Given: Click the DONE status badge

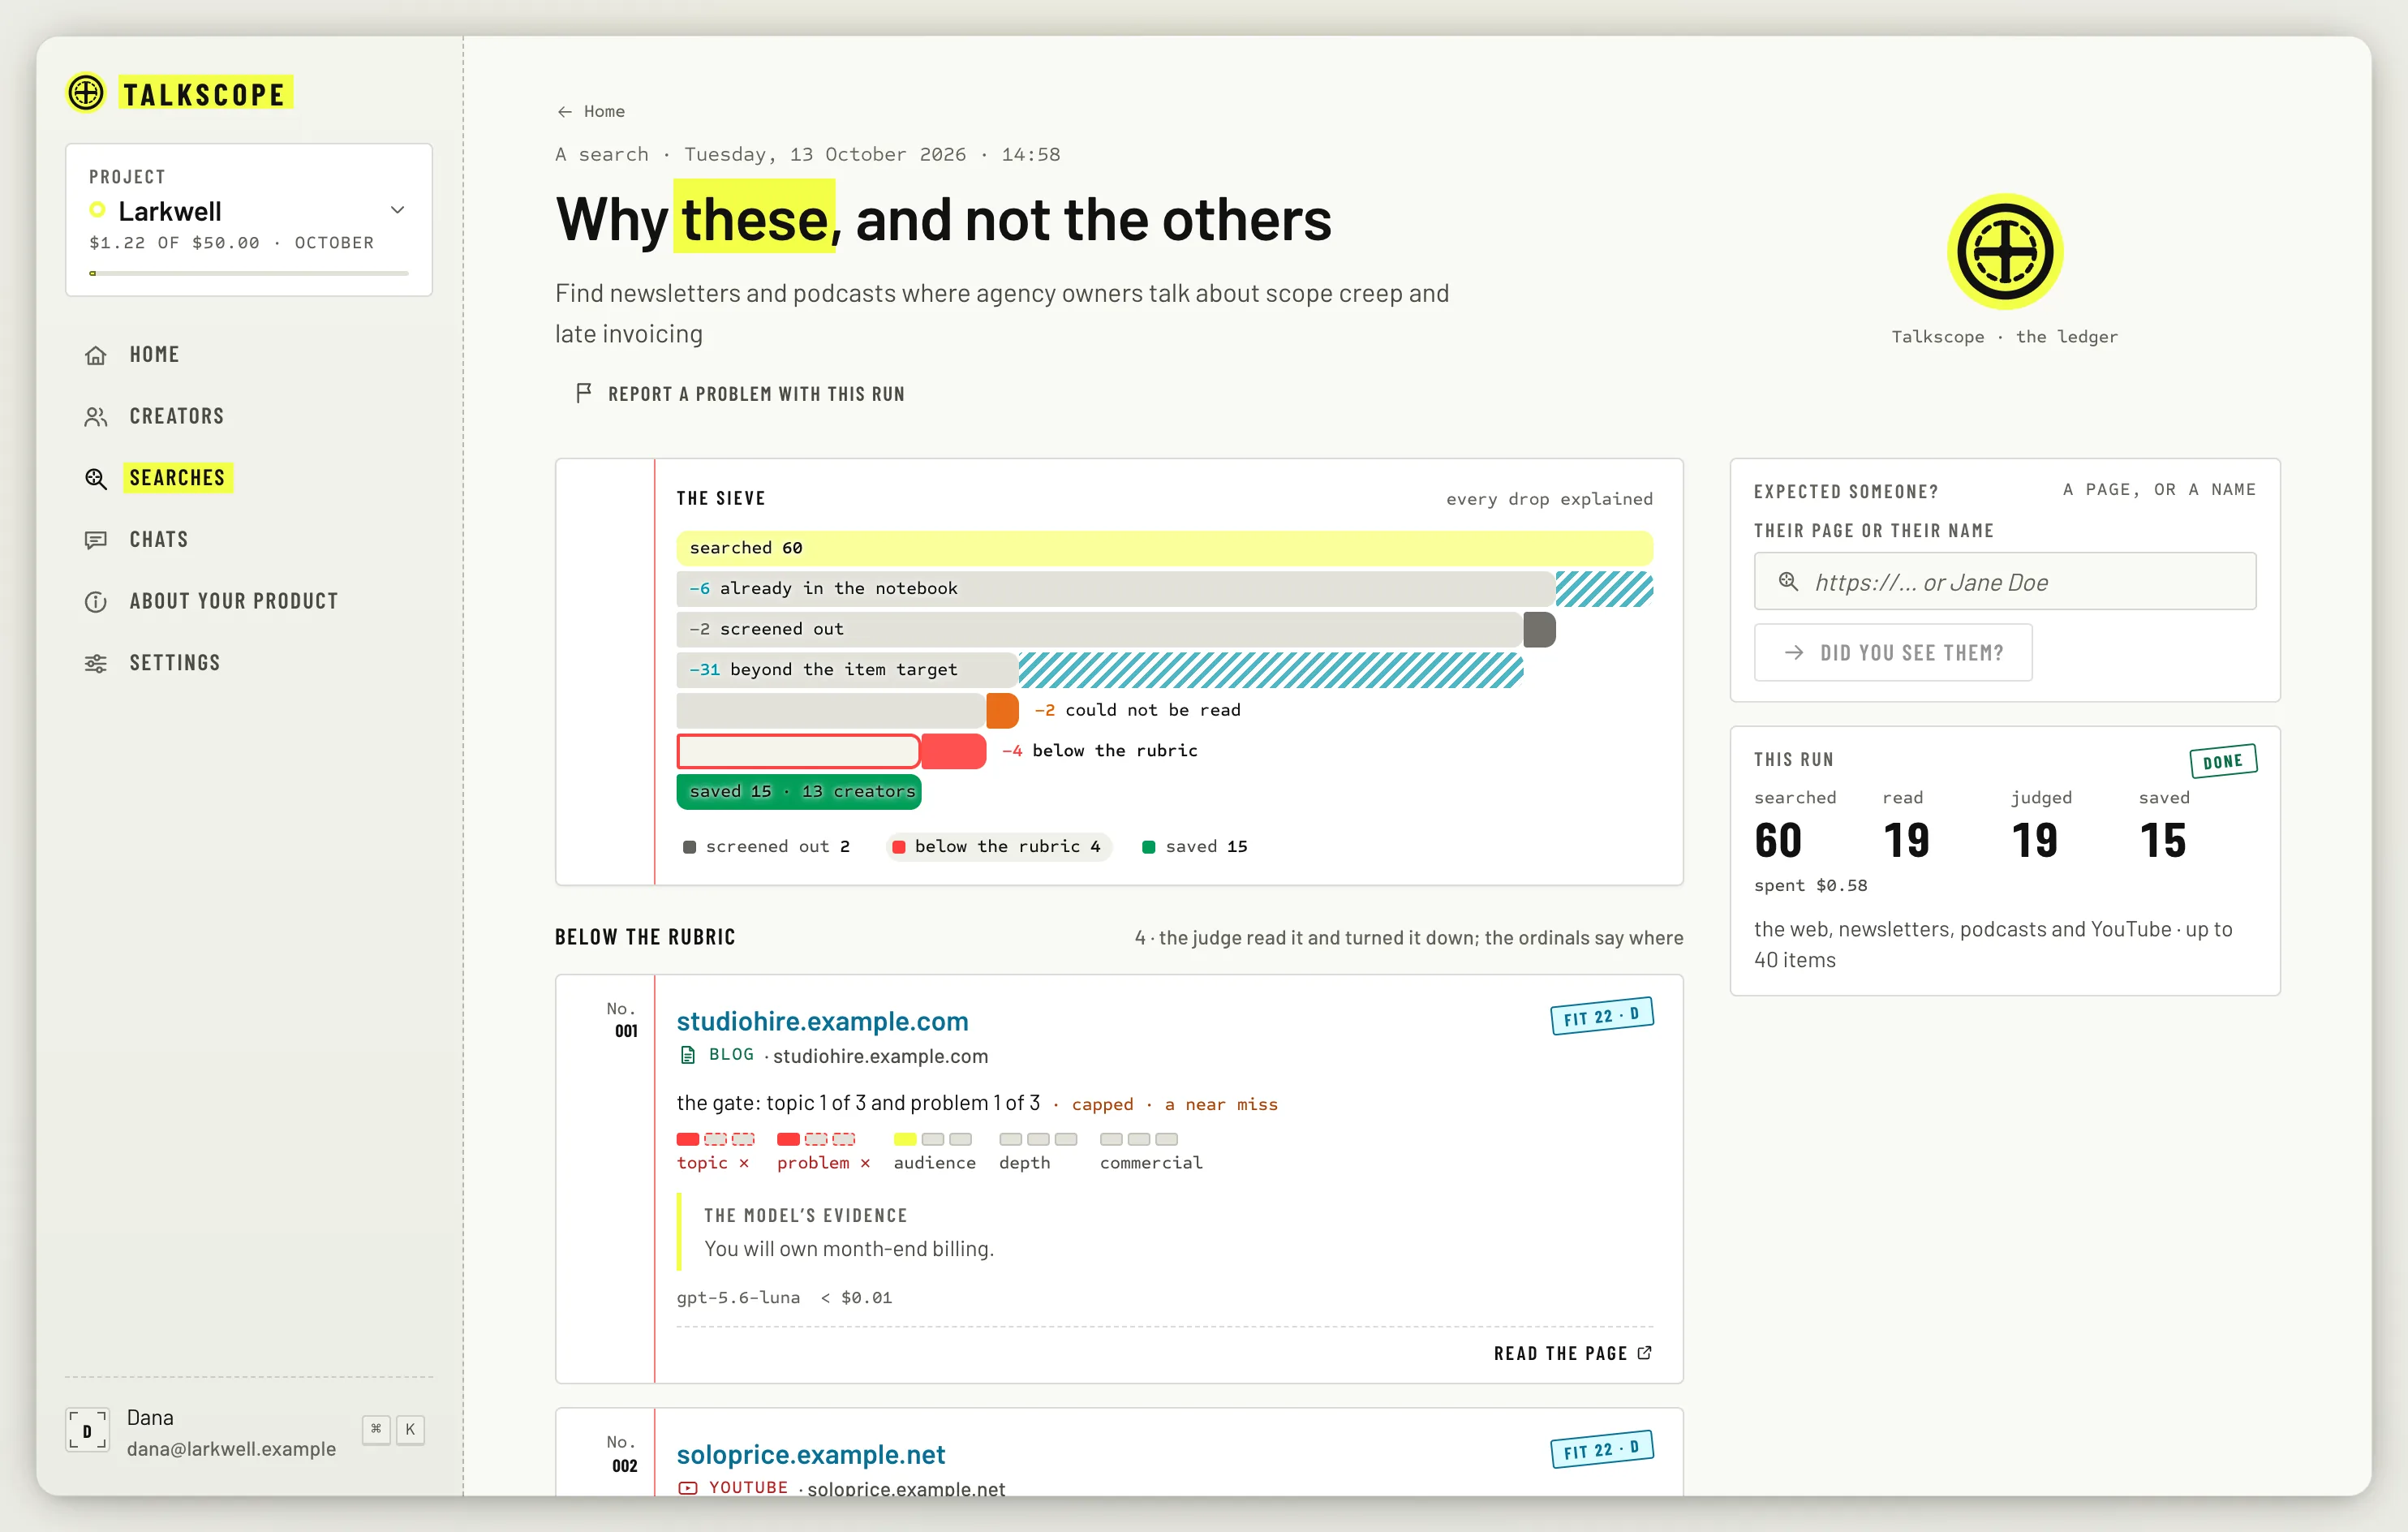Looking at the screenshot, I should coord(2222,761).
